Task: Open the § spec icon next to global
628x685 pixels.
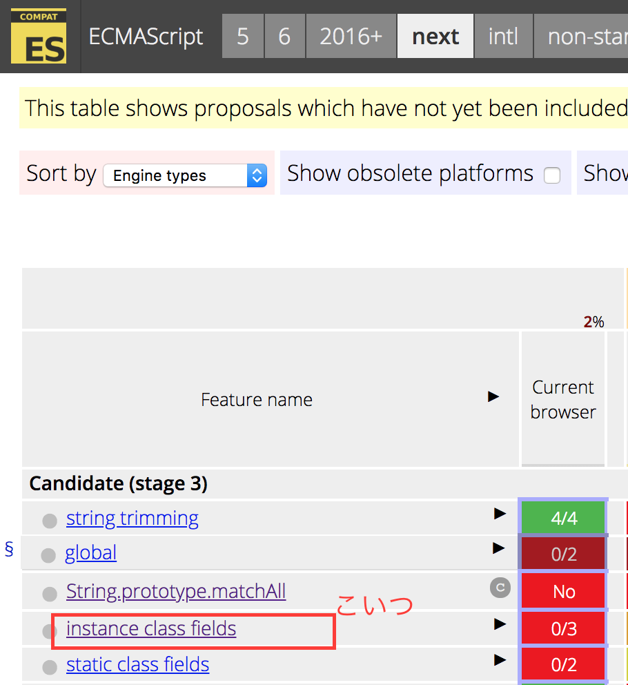Action: point(8,548)
